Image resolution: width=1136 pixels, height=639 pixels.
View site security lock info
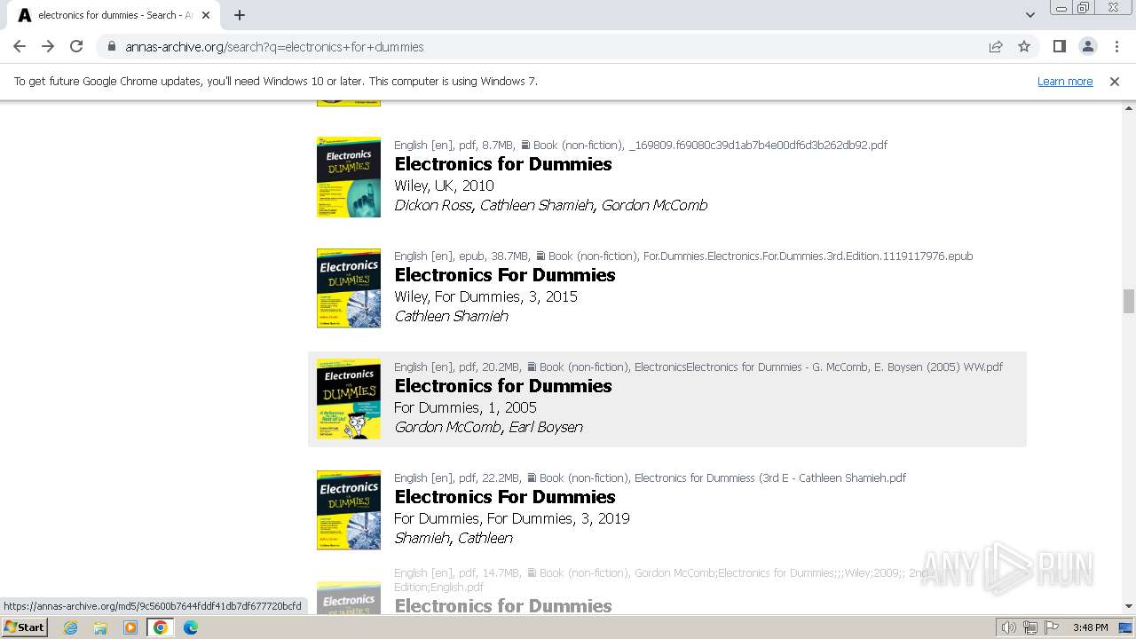pyautogui.click(x=112, y=47)
